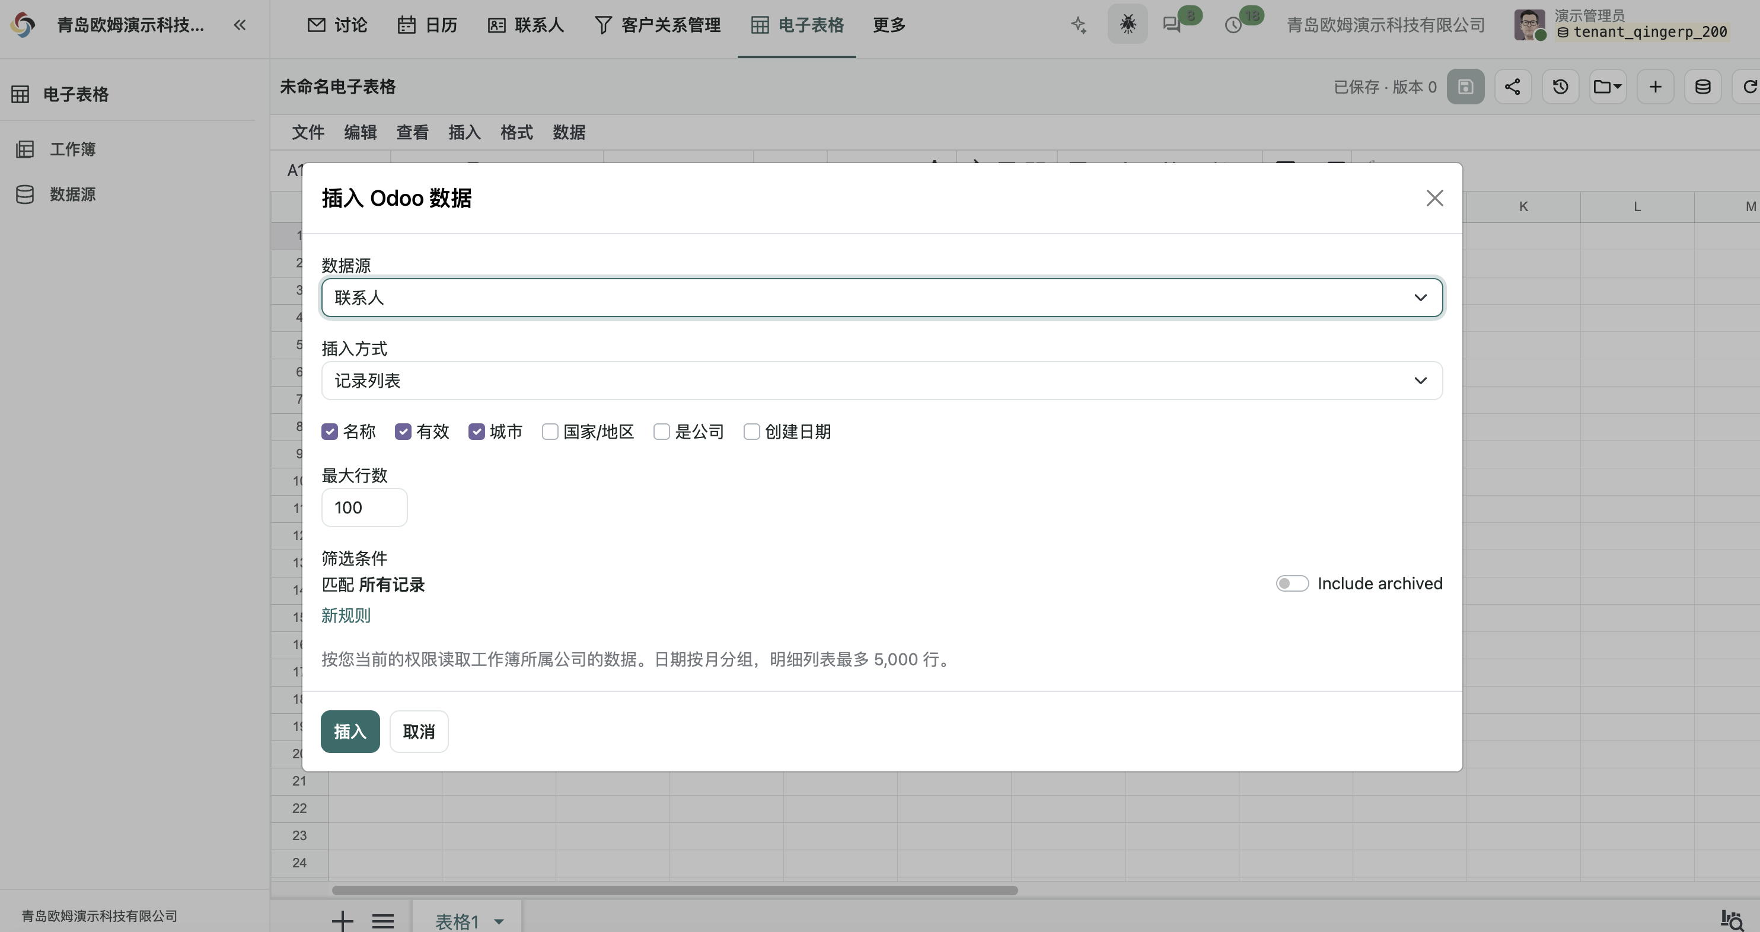Image resolution: width=1760 pixels, height=932 pixels.
Task: Open the version history icon
Action: point(1561,87)
